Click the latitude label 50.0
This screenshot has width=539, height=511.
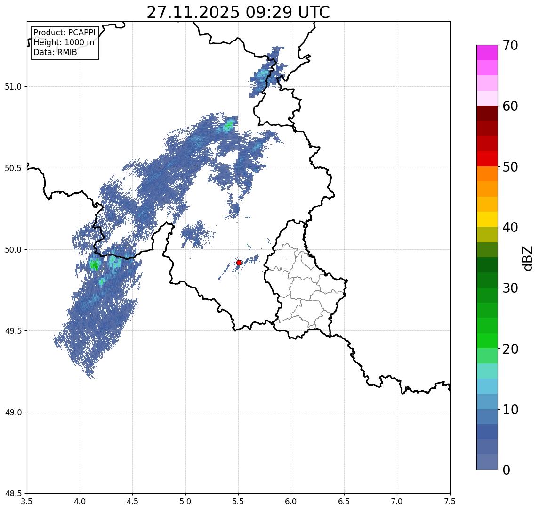[13, 250]
